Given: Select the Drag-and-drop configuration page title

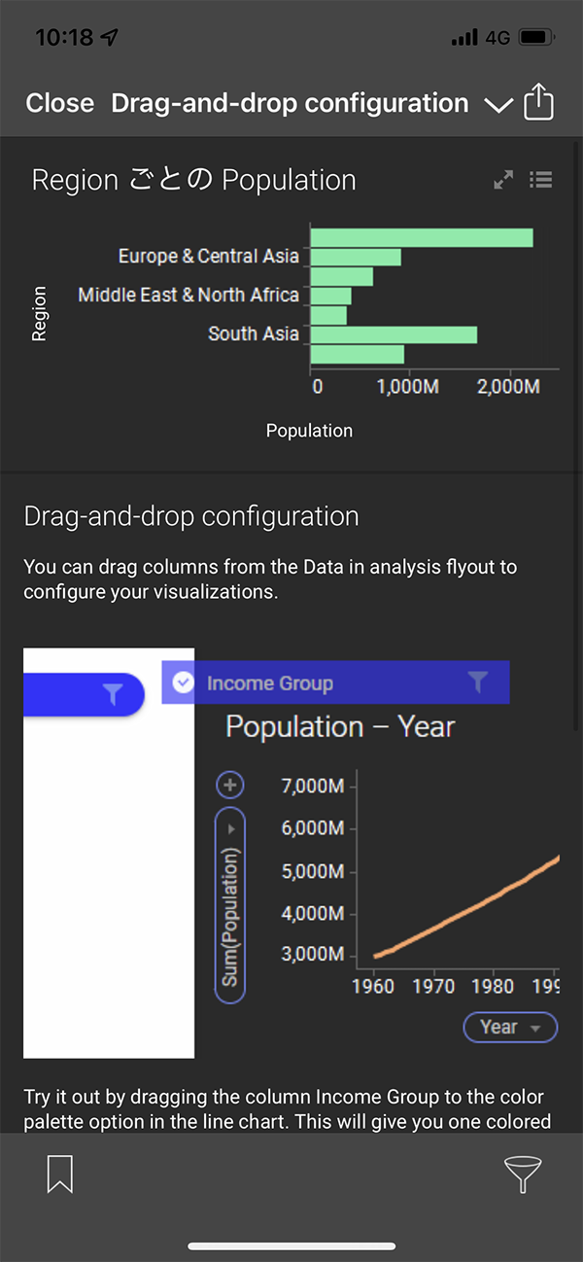Looking at the screenshot, I should pyautogui.click(x=290, y=103).
